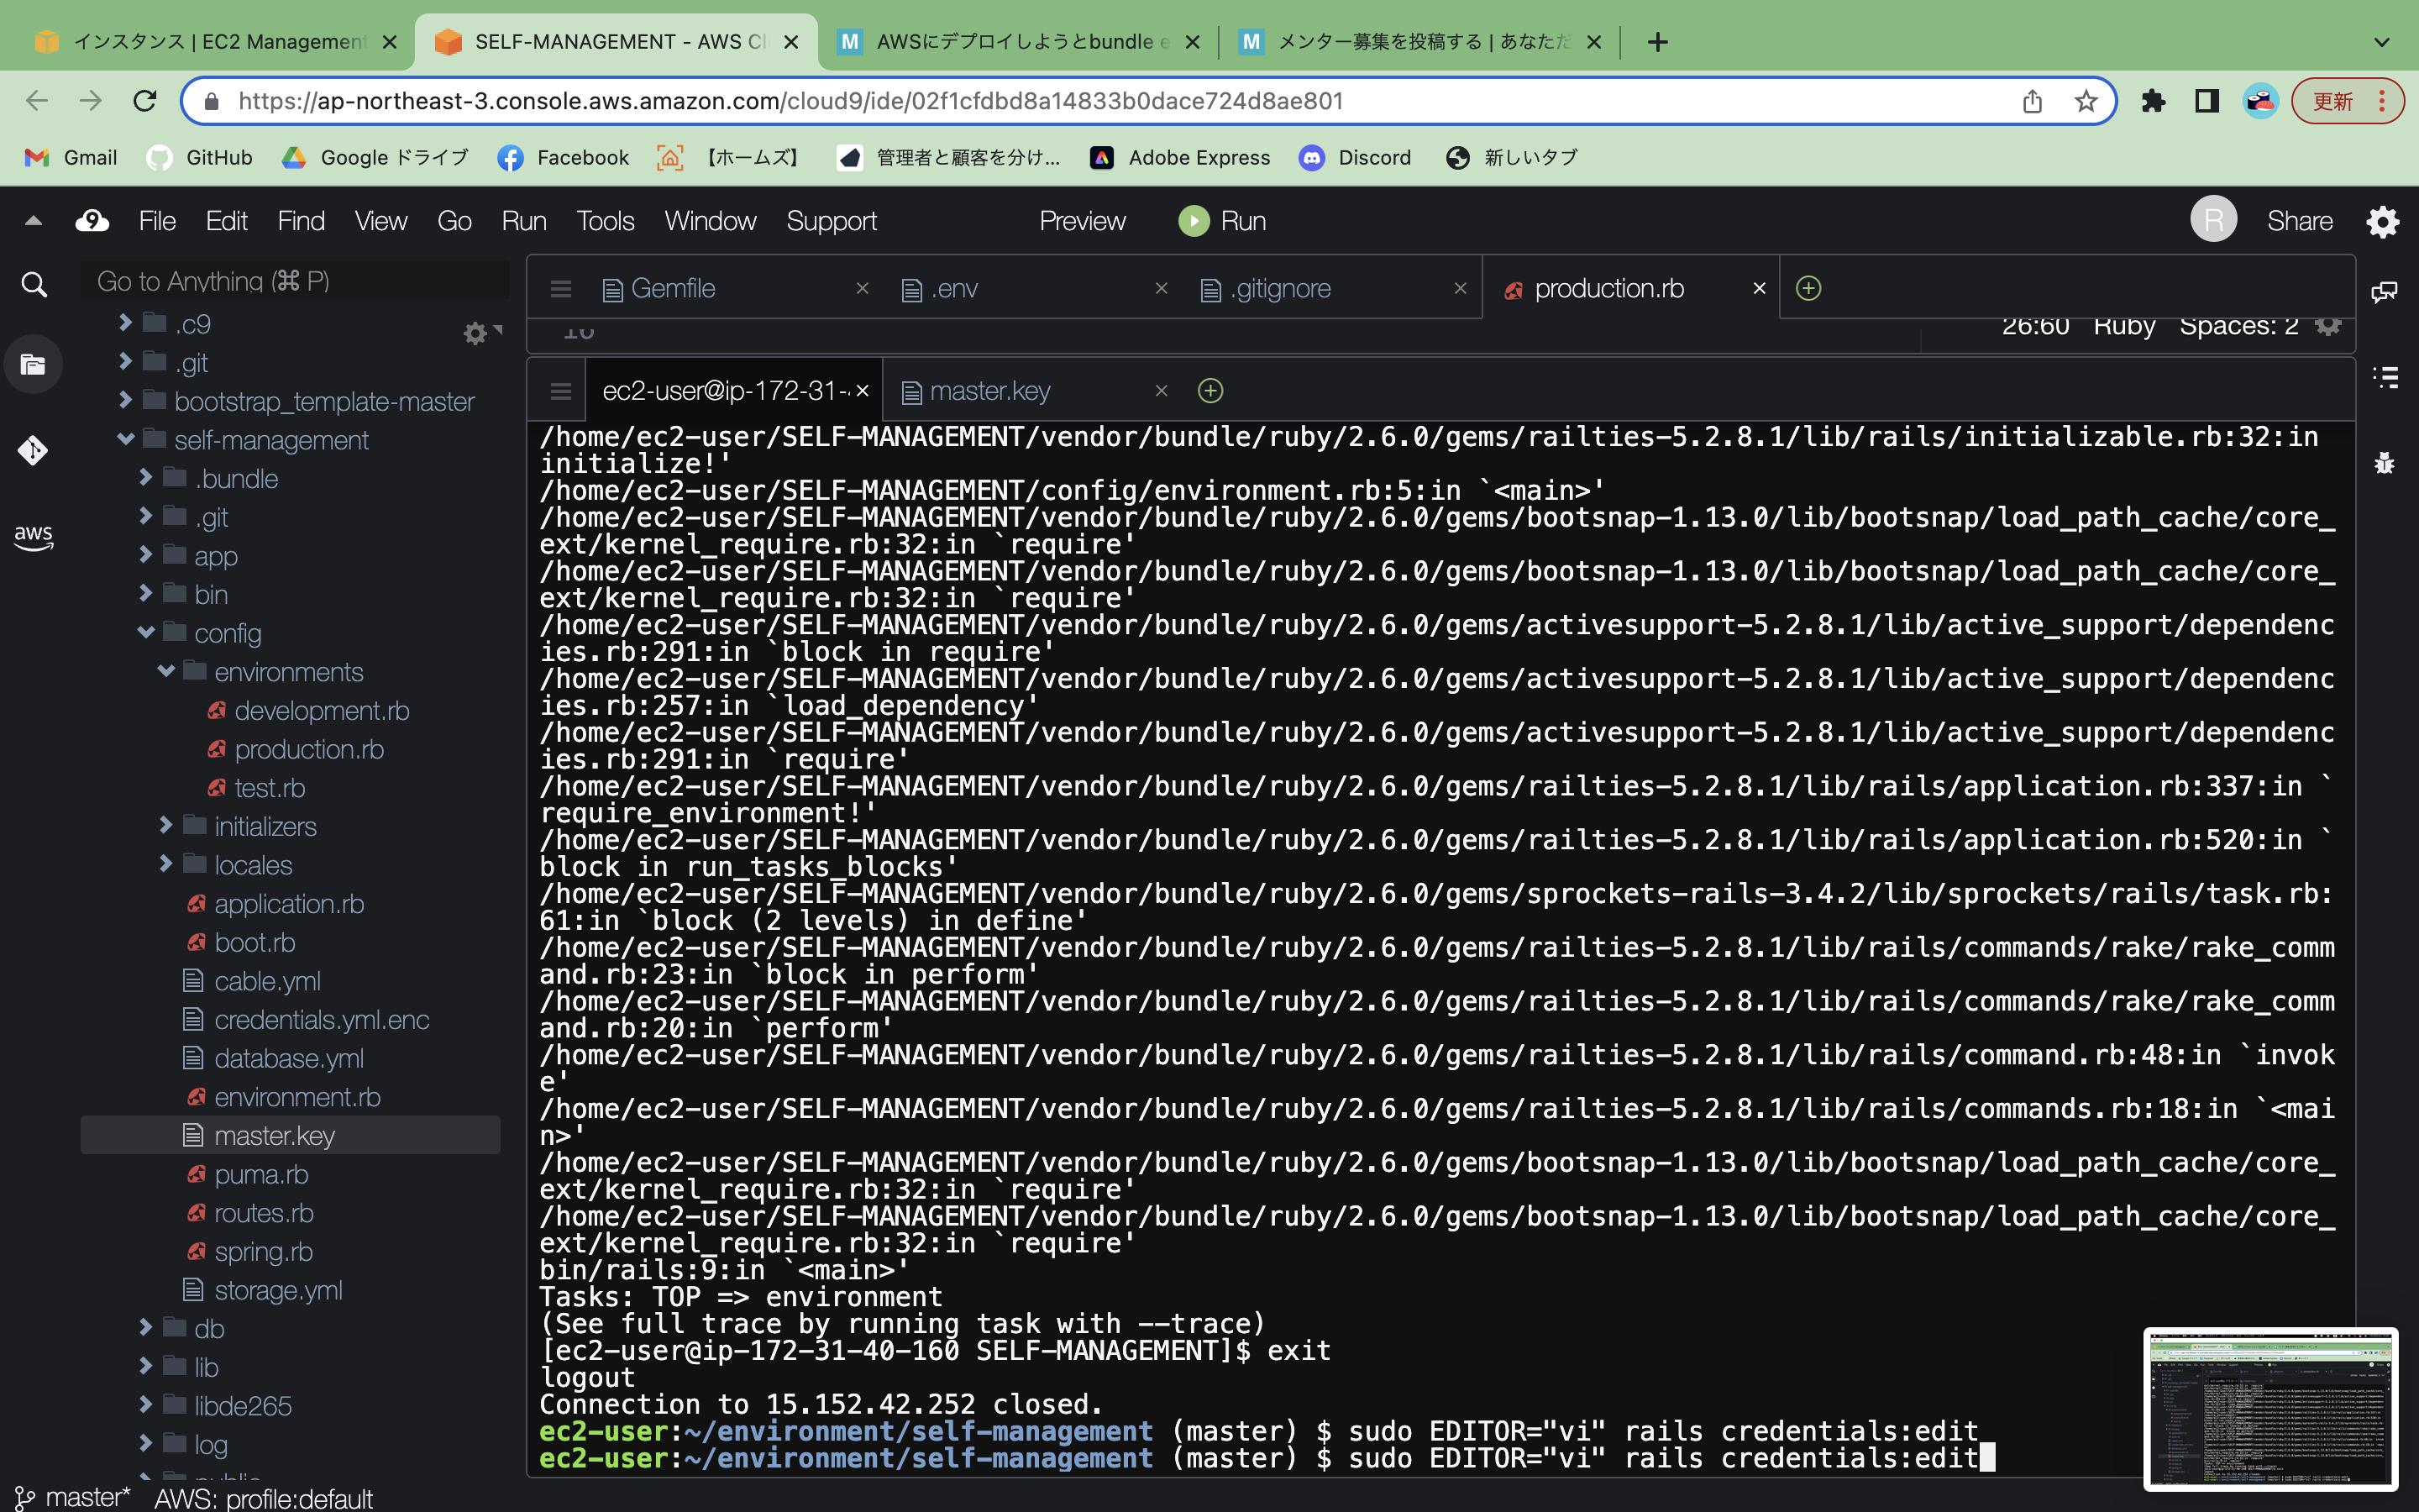
Task: Click the file tree settings gear
Action: [x=475, y=332]
